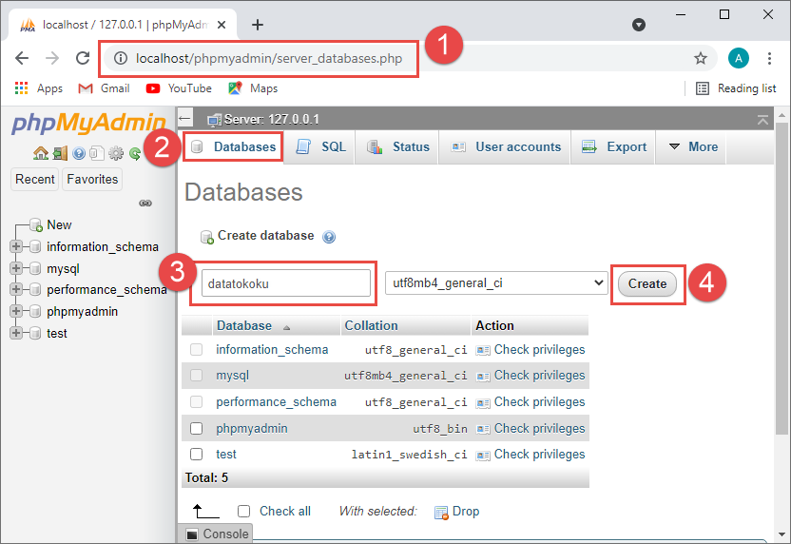This screenshot has width=791, height=544.
Task: Open navigation panel settings gear icon
Action: [x=116, y=153]
